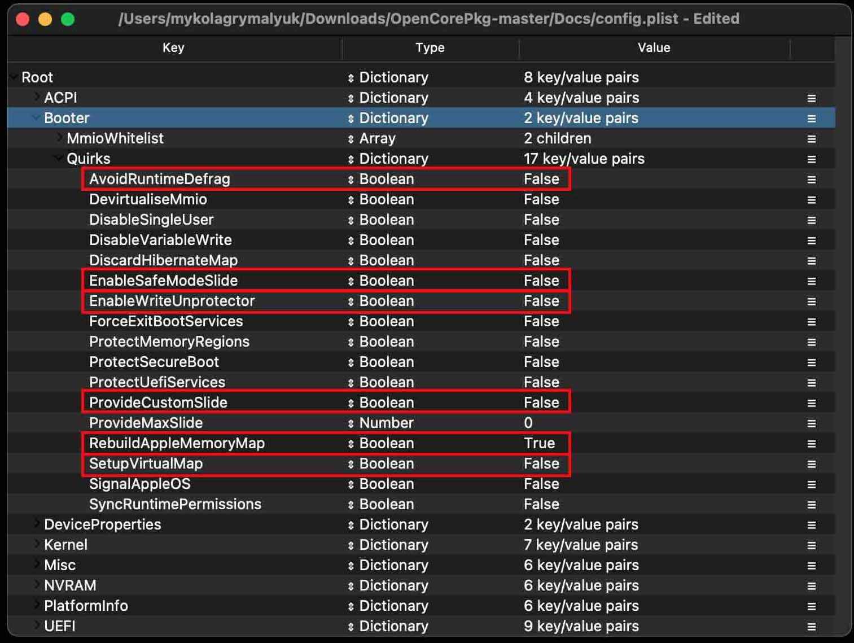
Task: Select the SignalAppleOS key name
Action: pyautogui.click(x=140, y=484)
